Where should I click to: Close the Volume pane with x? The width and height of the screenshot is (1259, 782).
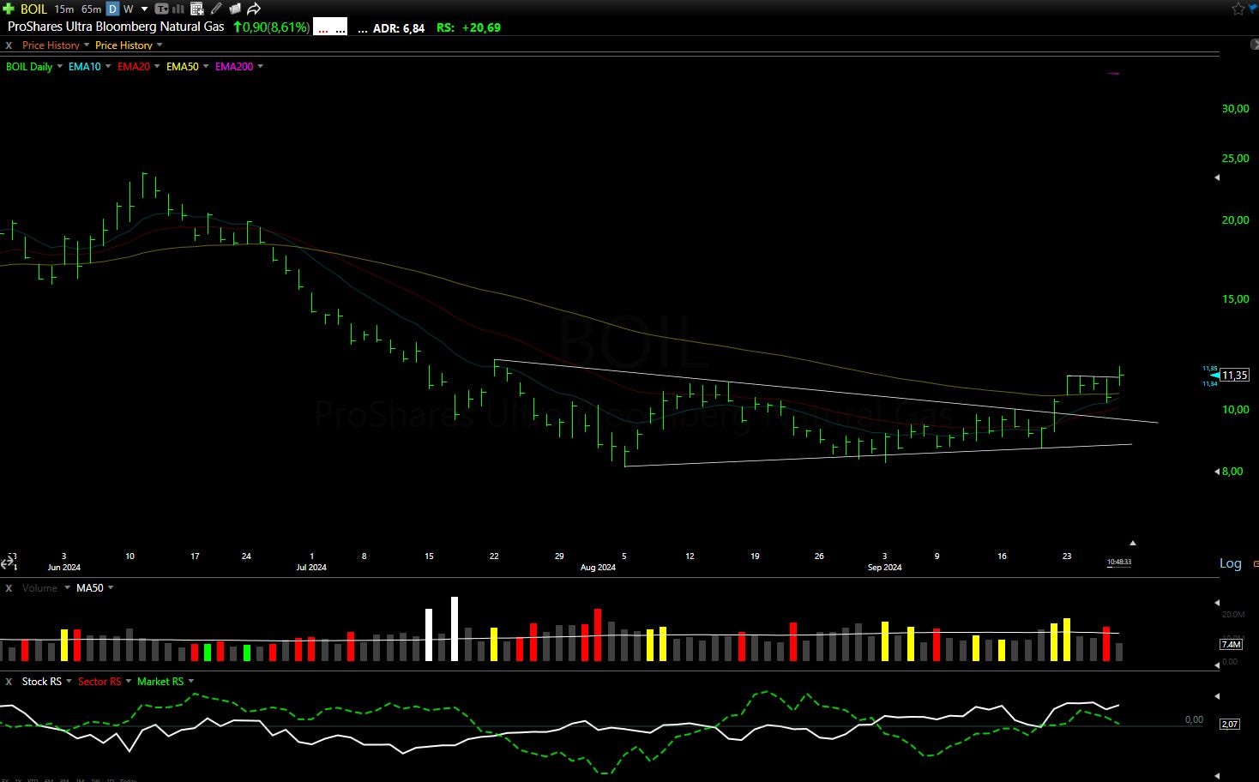(9, 588)
